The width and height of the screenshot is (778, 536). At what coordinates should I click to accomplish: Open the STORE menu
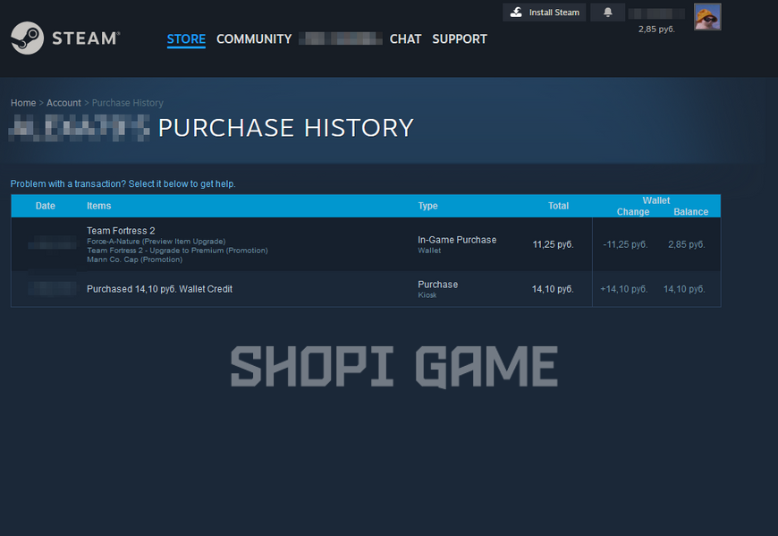(x=186, y=38)
